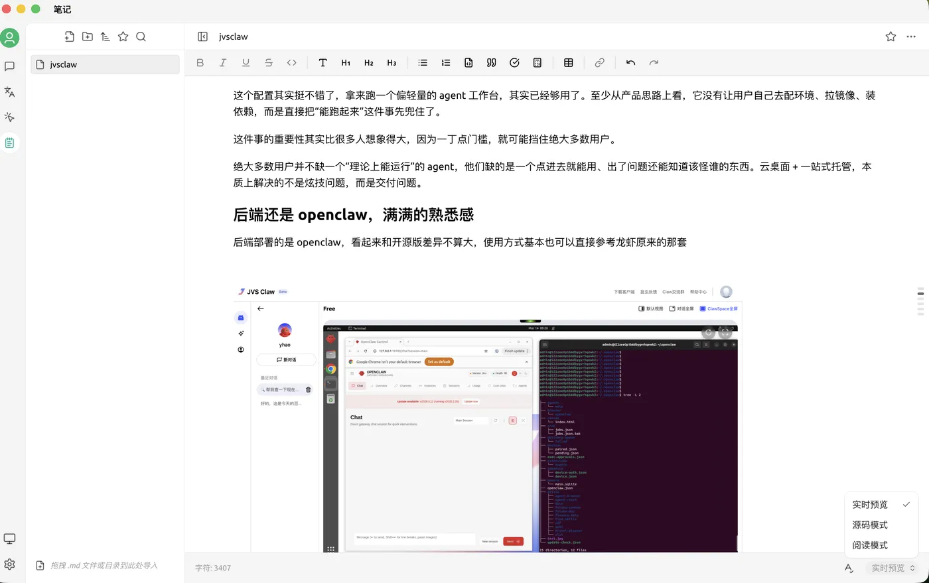
Task: Click the embedded JVS Claw screenshot image
Action: click(487, 419)
